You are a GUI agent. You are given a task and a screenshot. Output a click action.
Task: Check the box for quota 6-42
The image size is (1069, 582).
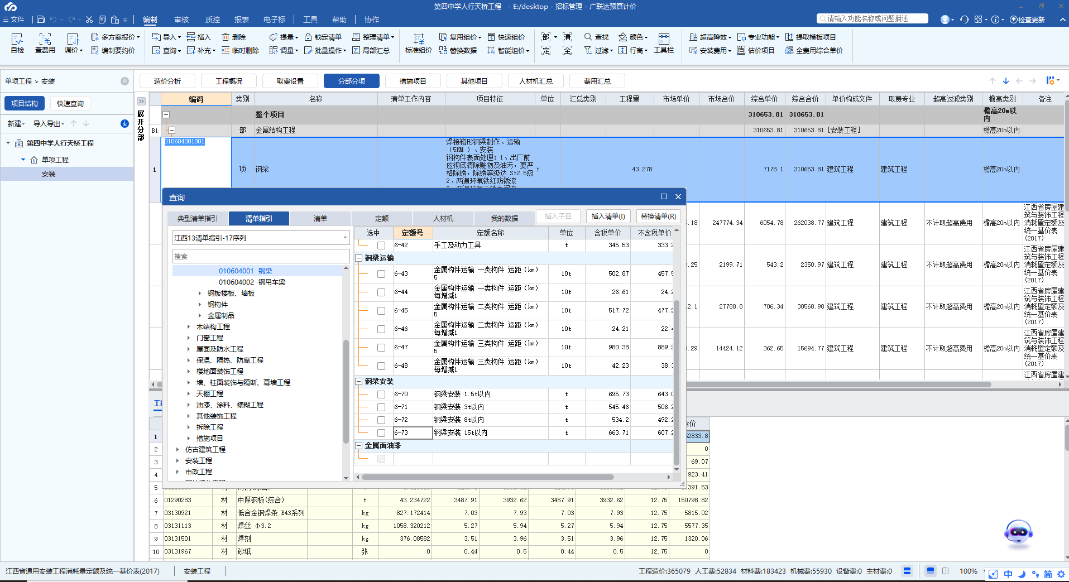tap(381, 246)
